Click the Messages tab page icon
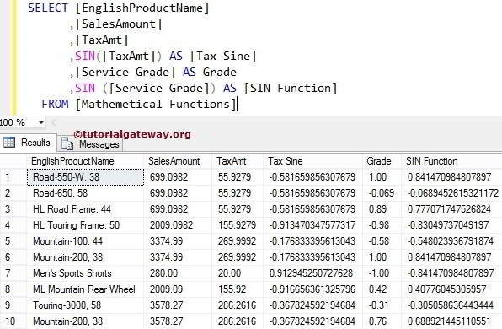 pos(67,143)
